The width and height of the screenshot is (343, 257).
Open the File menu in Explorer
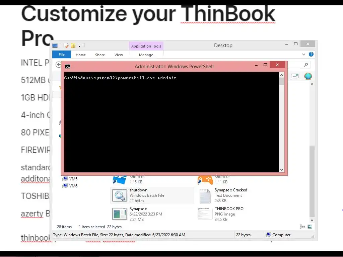(62, 55)
